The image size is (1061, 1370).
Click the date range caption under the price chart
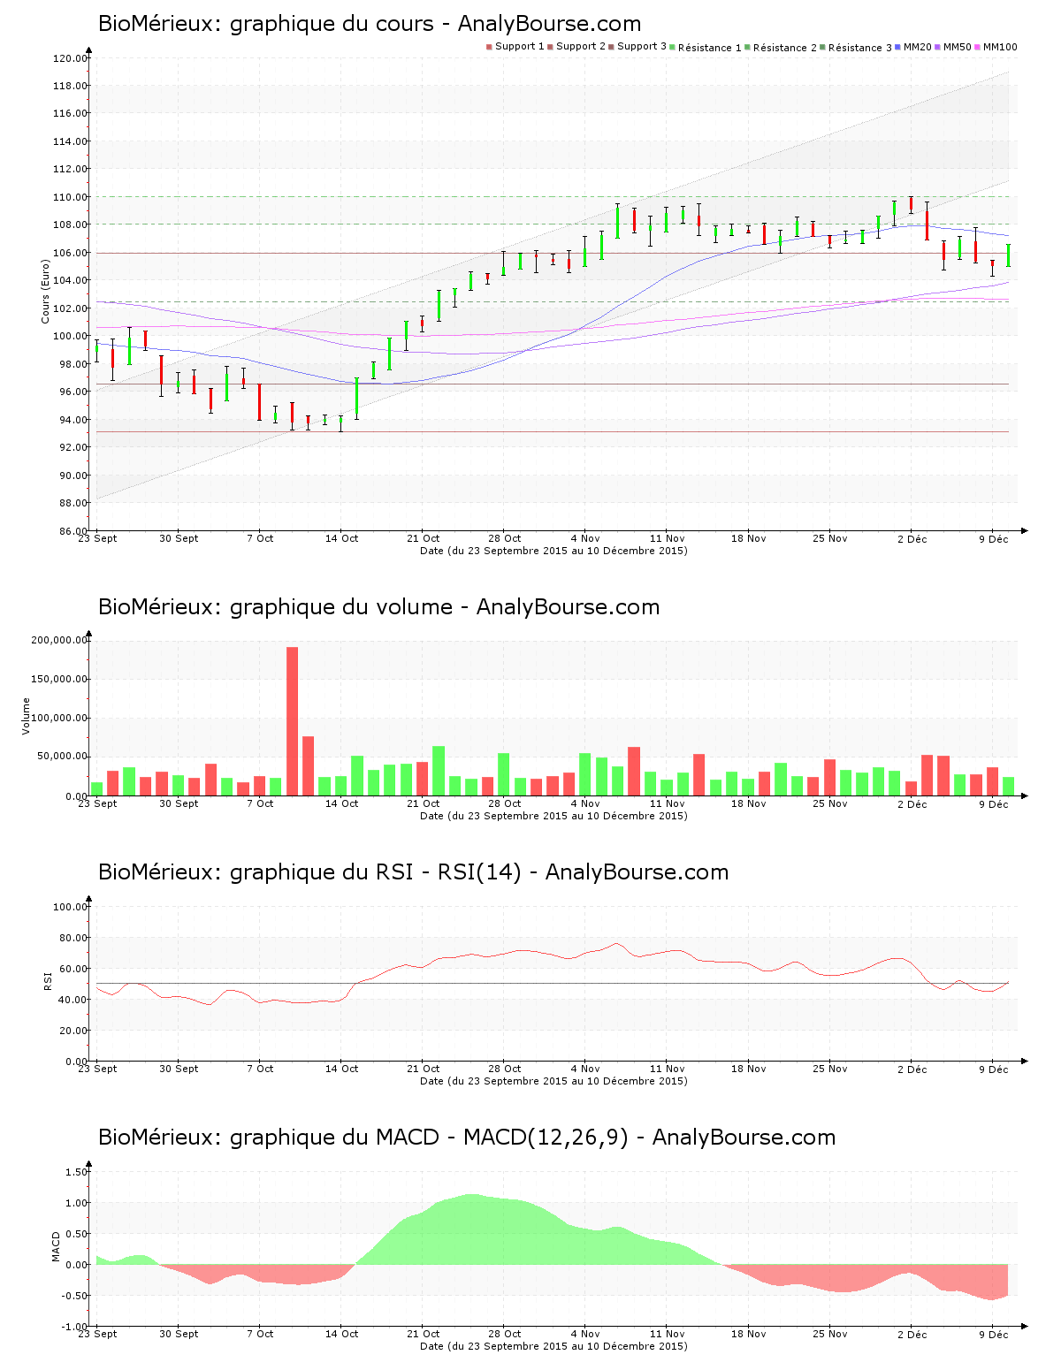(553, 551)
